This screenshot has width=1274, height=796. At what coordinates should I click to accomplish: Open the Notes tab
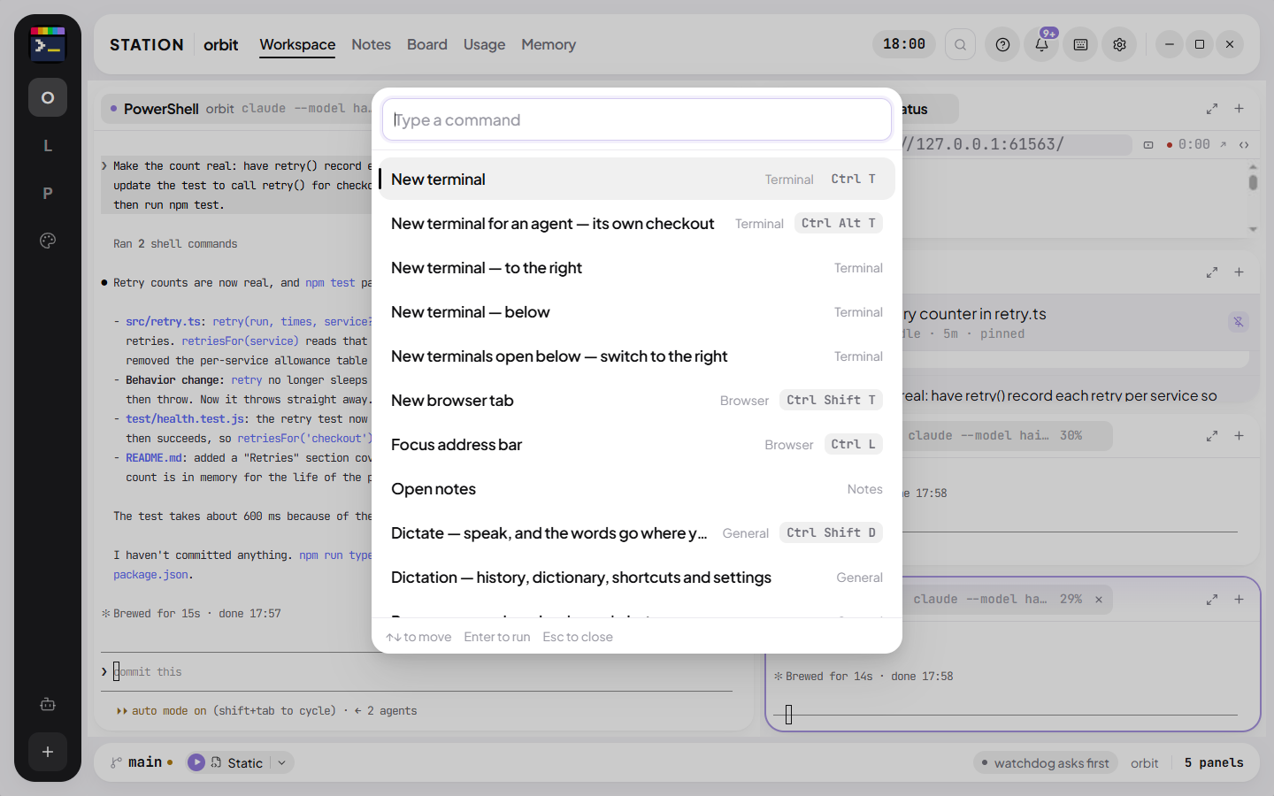[371, 44]
